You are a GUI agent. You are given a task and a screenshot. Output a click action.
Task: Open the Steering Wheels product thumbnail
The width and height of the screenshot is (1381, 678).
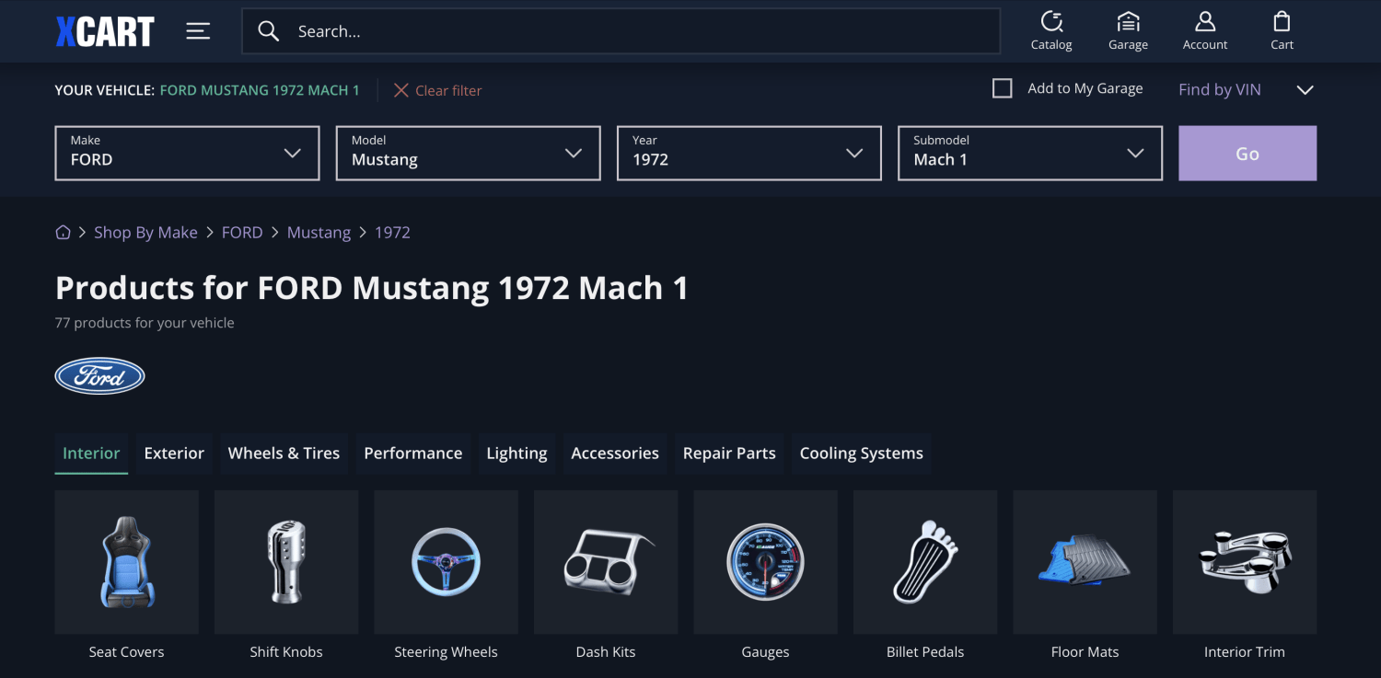tap(446, 562)
